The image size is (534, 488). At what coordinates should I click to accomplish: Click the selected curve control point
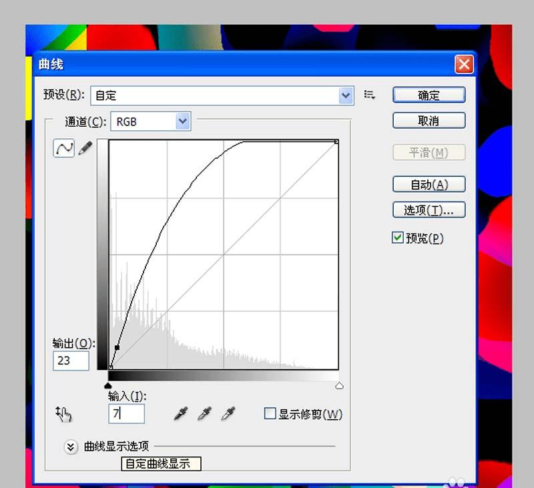(117, 348)
